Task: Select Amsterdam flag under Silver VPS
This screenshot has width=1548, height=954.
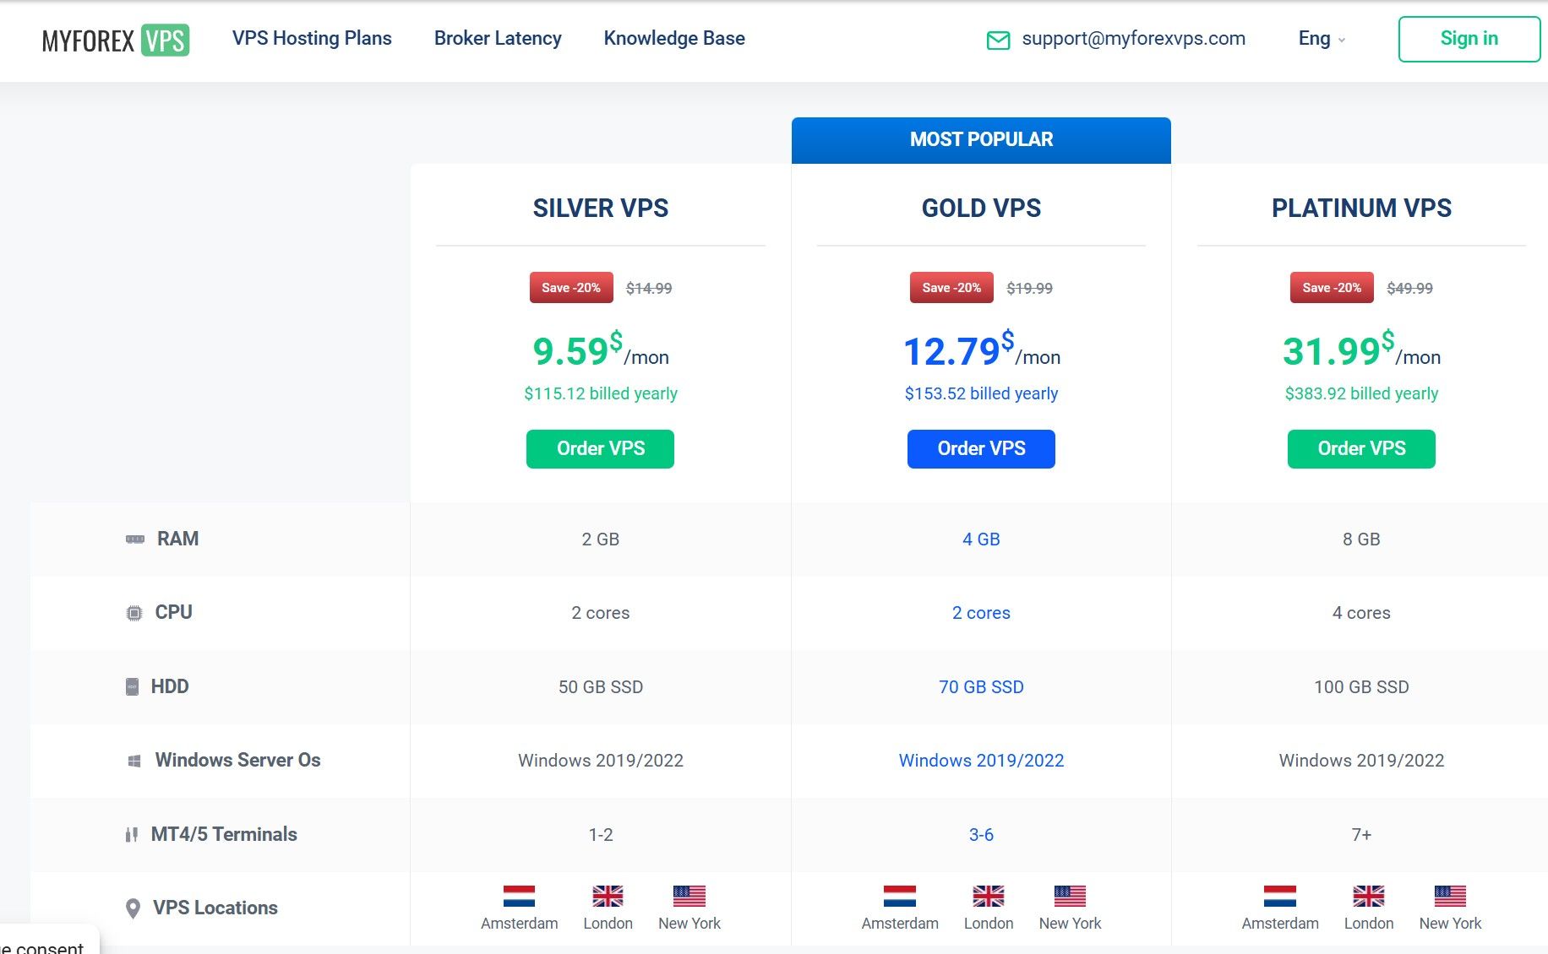Action: (519, 896)
